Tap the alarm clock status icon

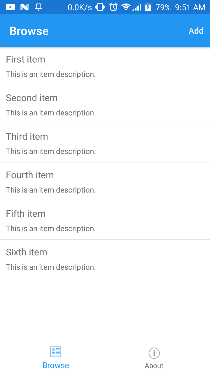point(113,7)
